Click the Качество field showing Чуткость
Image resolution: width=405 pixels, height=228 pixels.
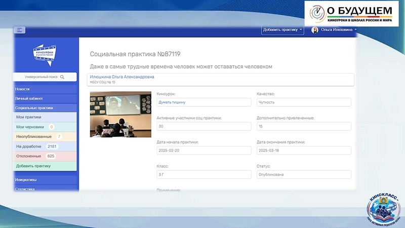[x=304, y=102]
